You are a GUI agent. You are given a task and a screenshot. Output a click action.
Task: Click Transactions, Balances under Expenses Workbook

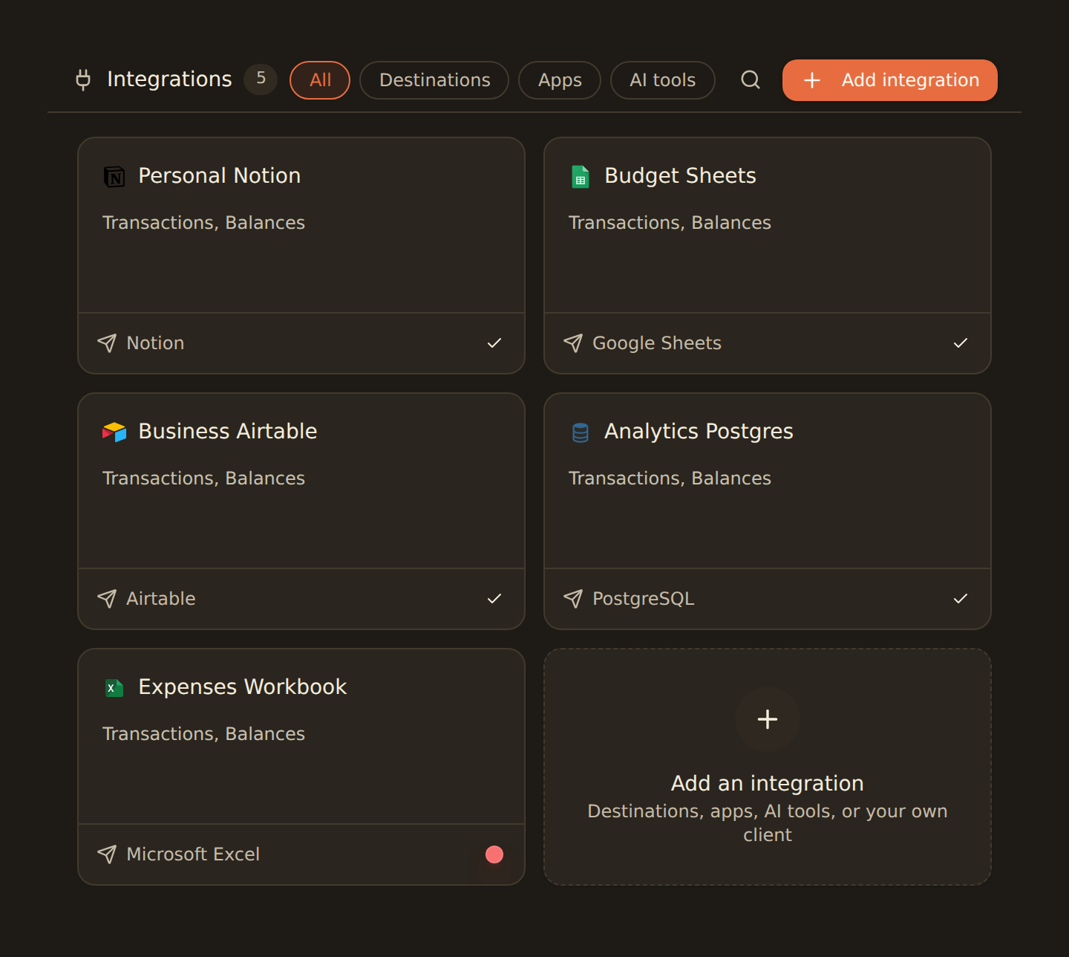click(x=203, y=734)
